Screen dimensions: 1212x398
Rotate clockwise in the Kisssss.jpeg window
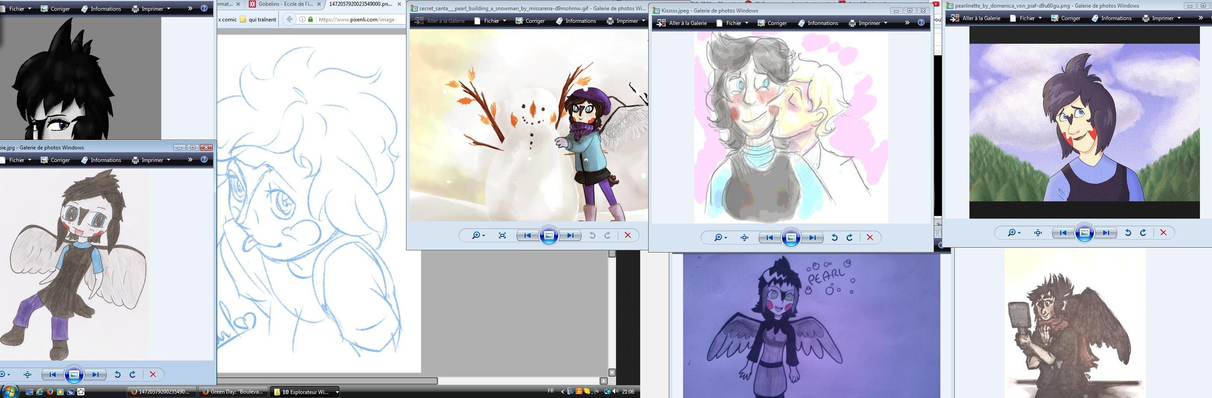coord(850,238)
